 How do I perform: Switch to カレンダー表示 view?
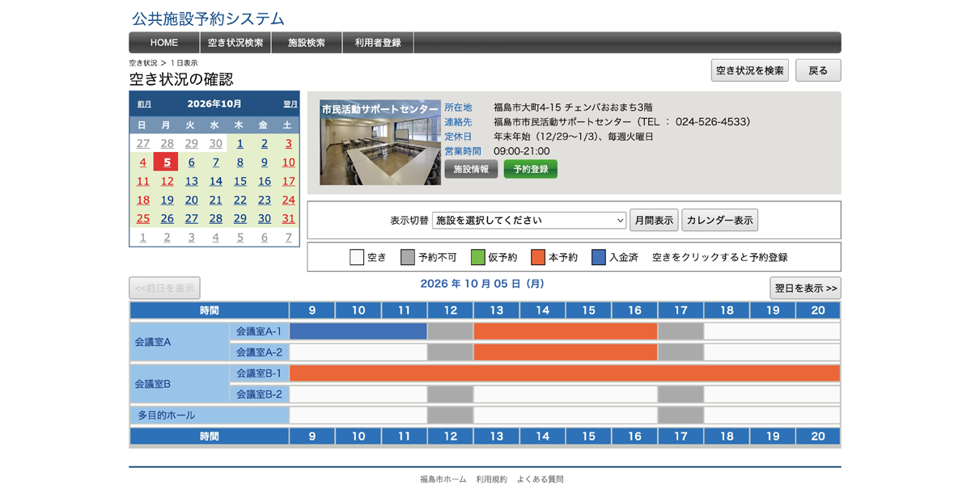point(719,220)
